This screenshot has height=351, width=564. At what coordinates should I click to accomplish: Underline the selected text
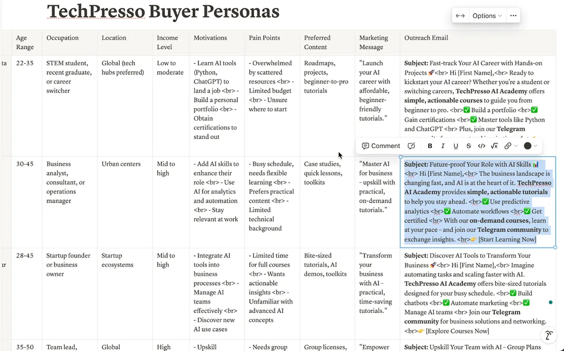tap(456, 146)
